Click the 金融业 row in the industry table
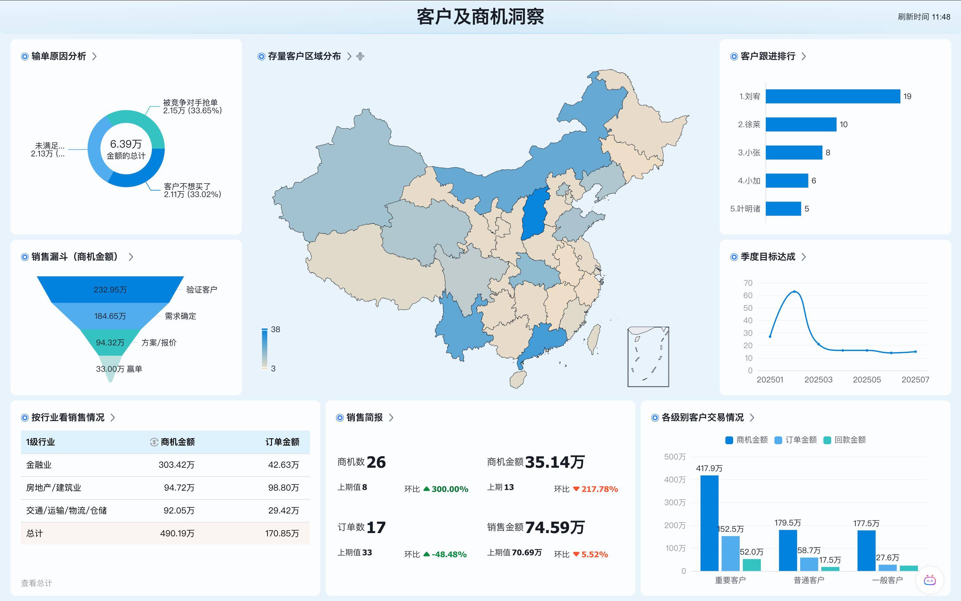This screenshot has width=961, height=601. pyautogui.click(x=39, y=465)
